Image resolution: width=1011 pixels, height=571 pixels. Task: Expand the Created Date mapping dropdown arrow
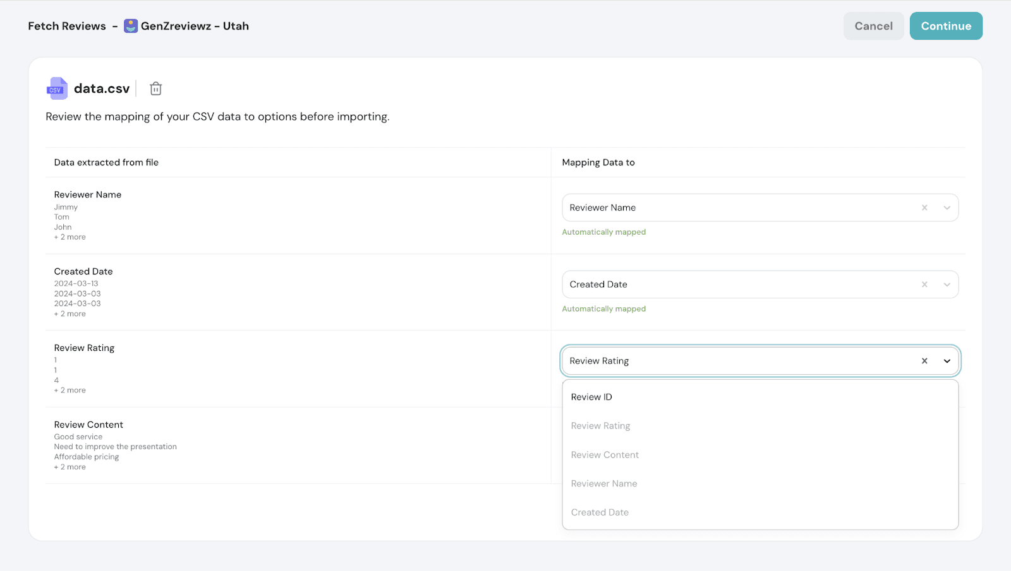(x=947, y=285)
